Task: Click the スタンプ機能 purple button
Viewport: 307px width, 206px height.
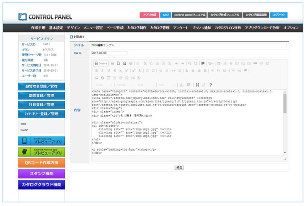Action: [x=42, y=174]
